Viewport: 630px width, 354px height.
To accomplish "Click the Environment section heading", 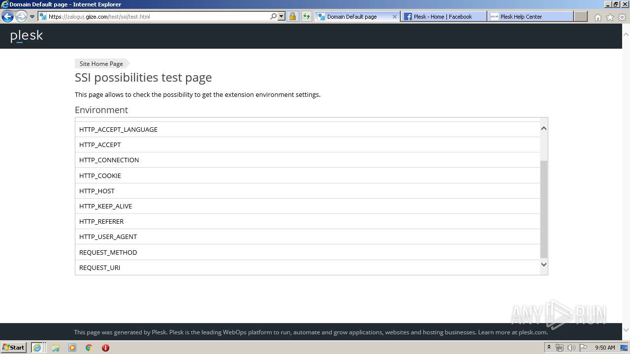I will click(101, 110).
